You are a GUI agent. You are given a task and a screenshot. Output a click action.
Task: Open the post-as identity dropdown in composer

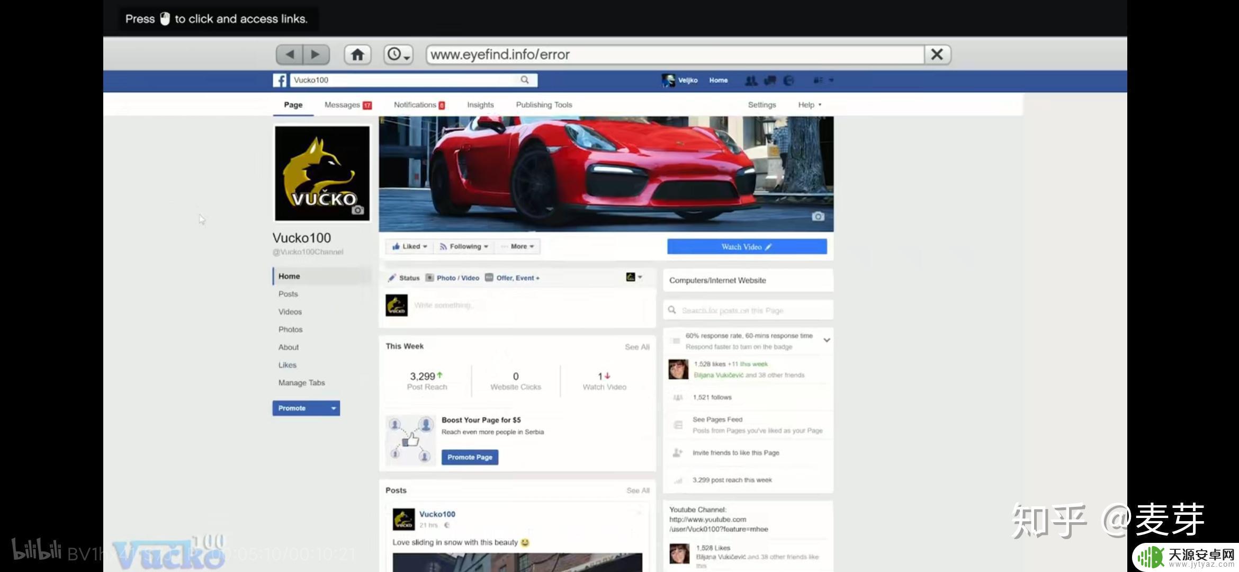(x=634, y=277)
